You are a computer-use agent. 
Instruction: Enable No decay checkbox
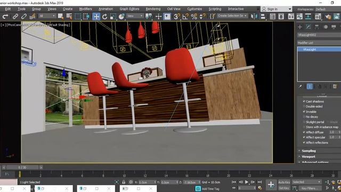(x=304, y=117)
